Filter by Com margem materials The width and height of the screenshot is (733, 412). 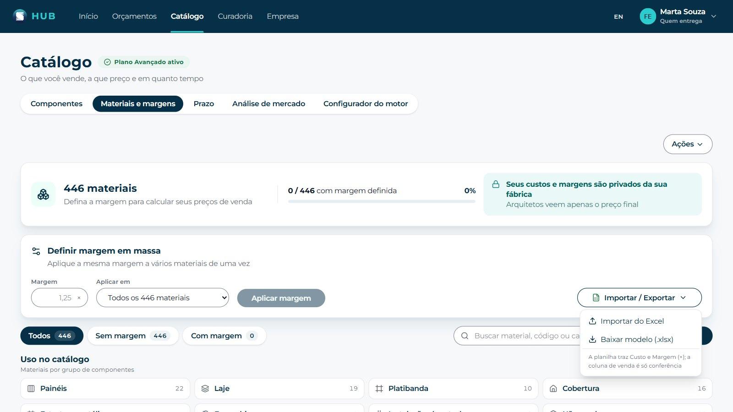coord(224,336)
